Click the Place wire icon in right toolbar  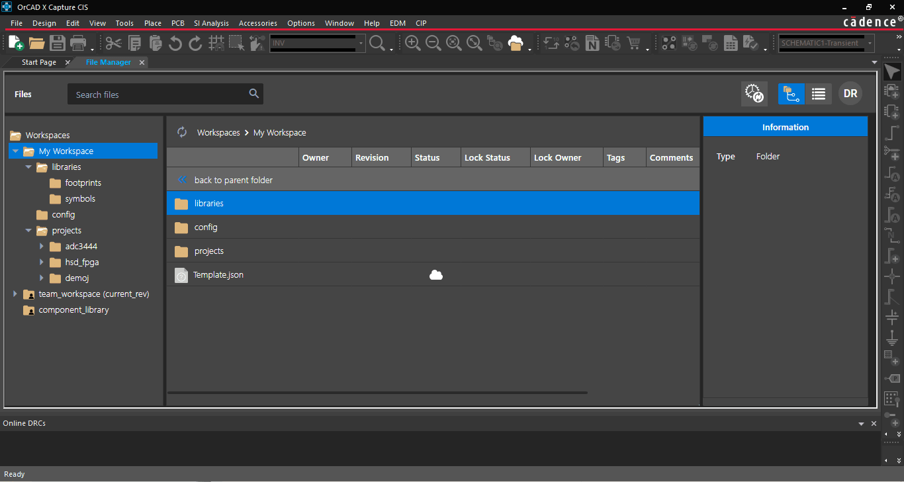point(892,132)
